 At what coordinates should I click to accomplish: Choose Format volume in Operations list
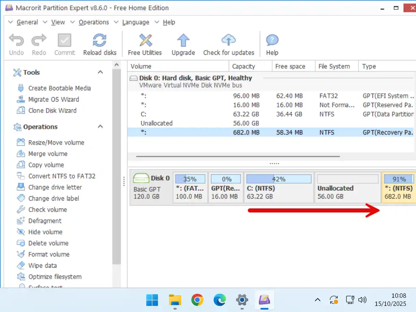coord(49,254)
